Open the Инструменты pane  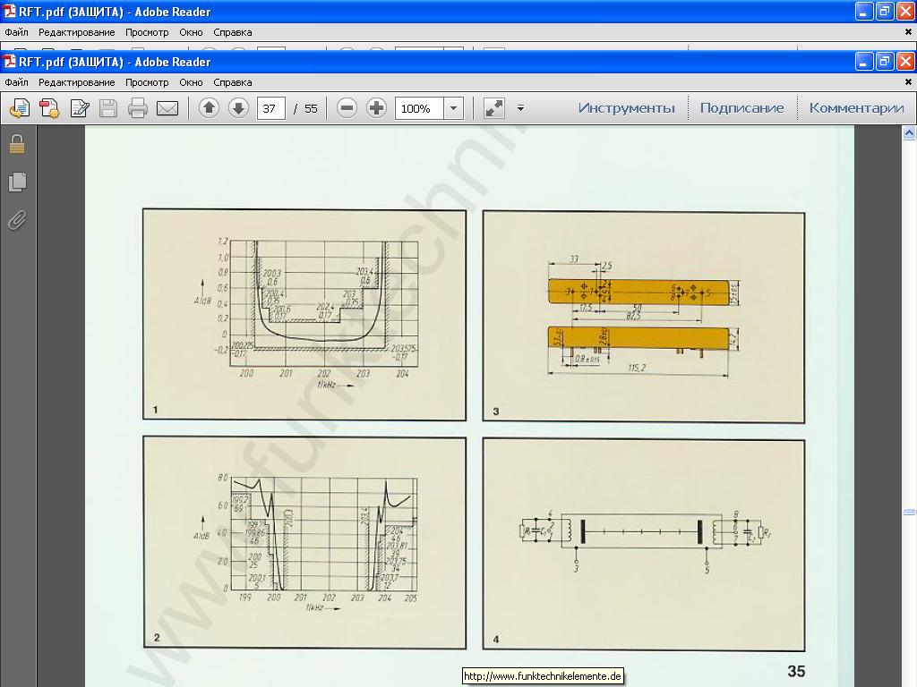(626, 108)
